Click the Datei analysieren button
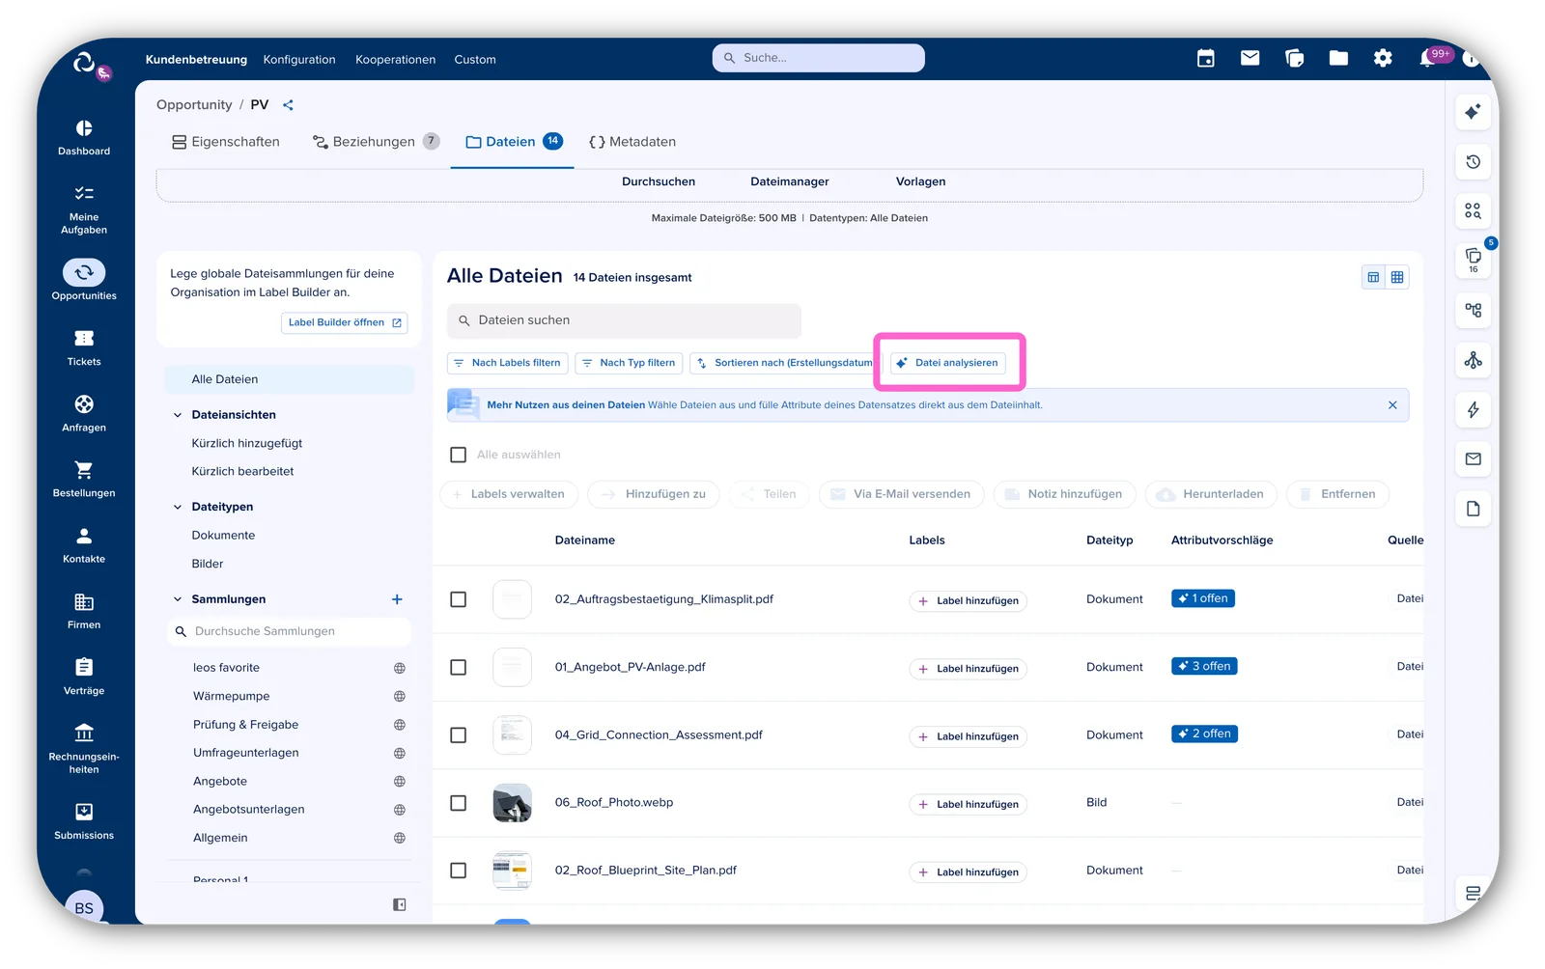Viewport: 1545px width, 969px height. [947, 363]
